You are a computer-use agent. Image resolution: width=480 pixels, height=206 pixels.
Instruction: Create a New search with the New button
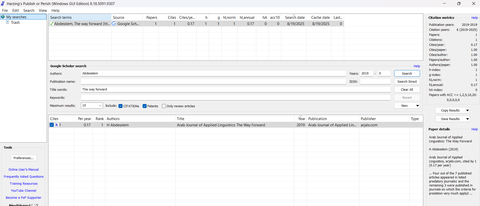pyautogui.click(x=404, y=106)
